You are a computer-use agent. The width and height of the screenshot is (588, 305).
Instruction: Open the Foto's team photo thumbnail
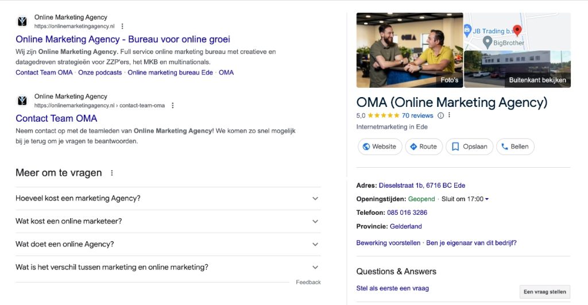pyautogui.click(x=409, y=50)
